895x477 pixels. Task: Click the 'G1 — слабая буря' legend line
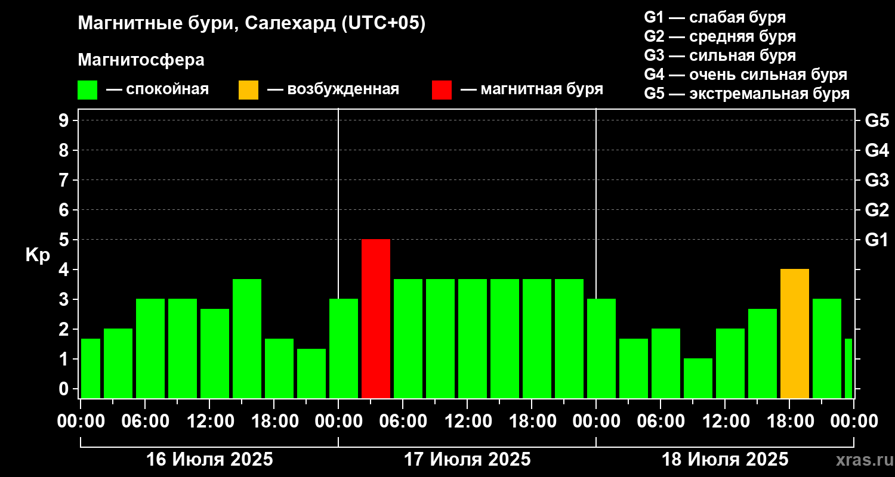(x=715, y=17)
